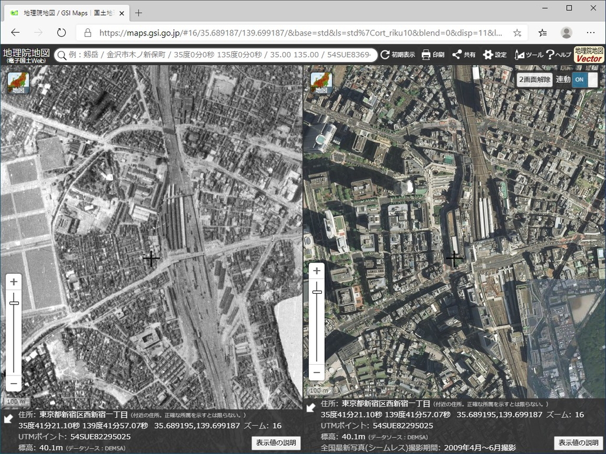Open the left panel map layer selector icon
This screenshot has height=454, width=606.
point(18,83)
